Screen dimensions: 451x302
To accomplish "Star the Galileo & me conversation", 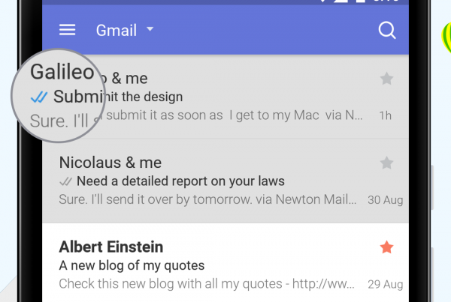I will [x=386, y=79].
